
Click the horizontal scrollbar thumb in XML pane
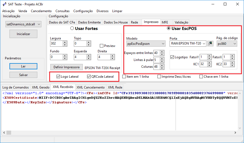click(x=9, y=132)
